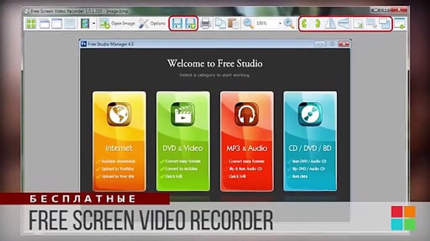The height and width of the screenshot is (241, 430).
Task: Click the Free Studio Manager 4.5 title bar
Action: tap(215, 44)
